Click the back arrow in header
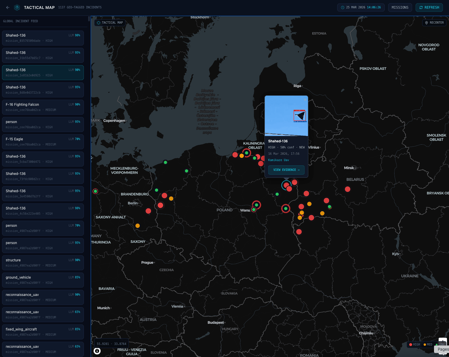449x357 pixels. click(8, 7)
